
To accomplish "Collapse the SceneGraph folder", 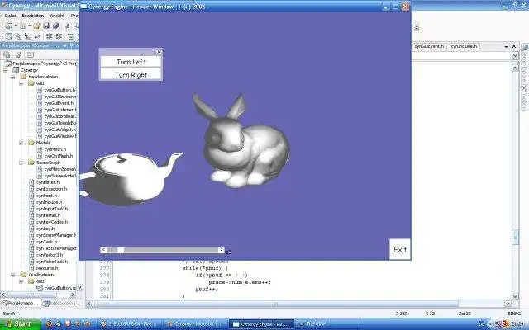I will point(21,163).
